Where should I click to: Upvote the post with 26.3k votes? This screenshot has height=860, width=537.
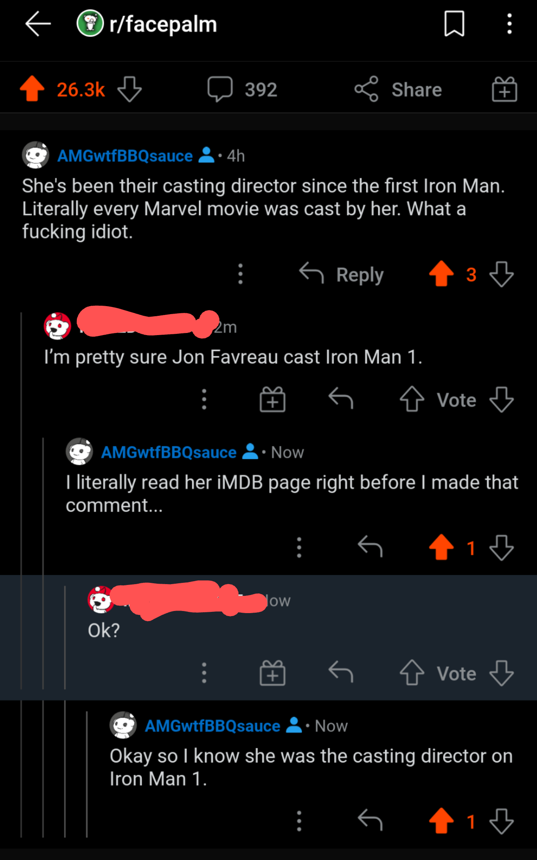(x=32, y=89)
